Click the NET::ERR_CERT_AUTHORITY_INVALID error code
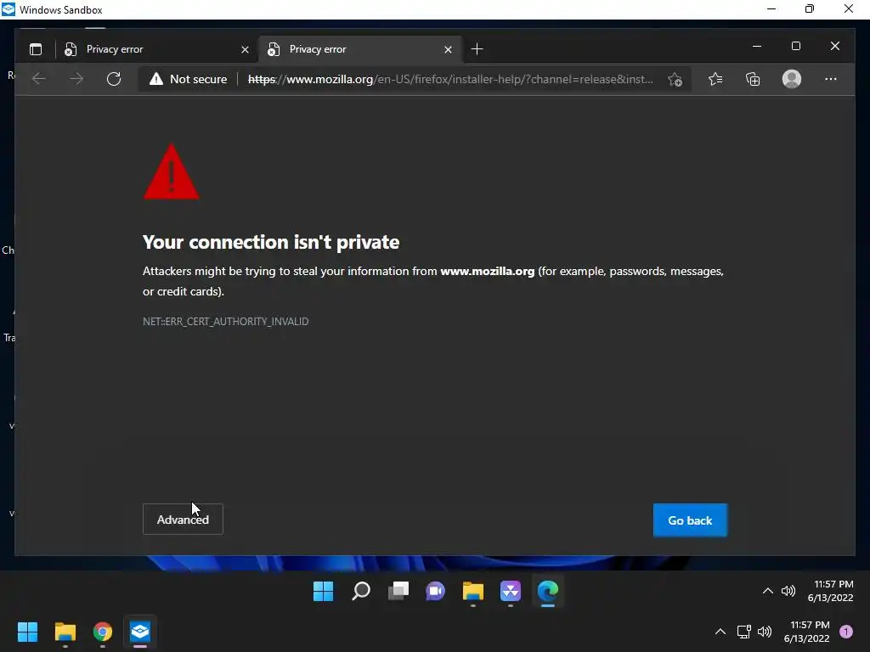Screen dimensions: 870x652 tap(225, 322)
